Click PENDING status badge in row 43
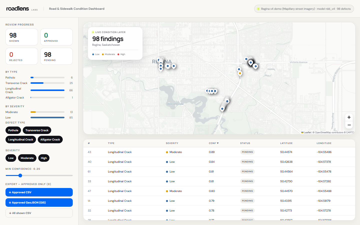Screen dimensions: 360x225 (247, 152)
